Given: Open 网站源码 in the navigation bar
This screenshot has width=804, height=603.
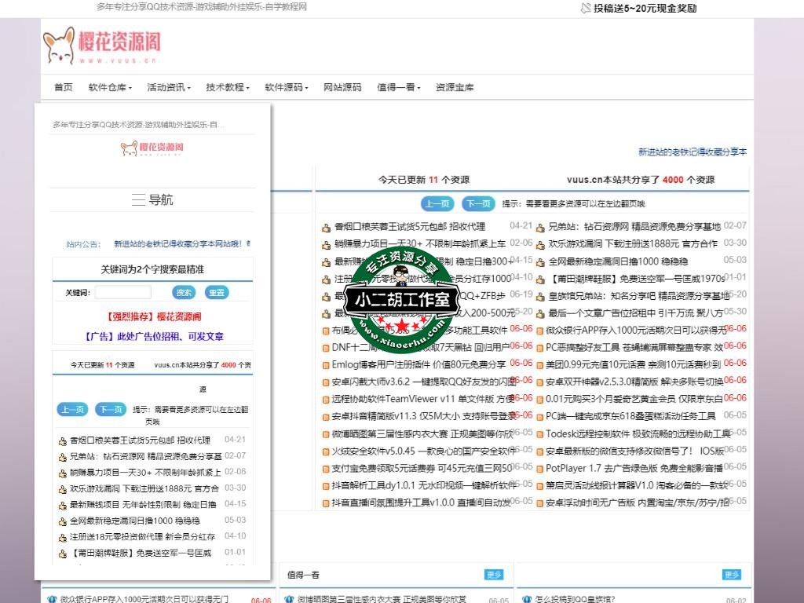Looking at the screenshot, I should point(342,87).
